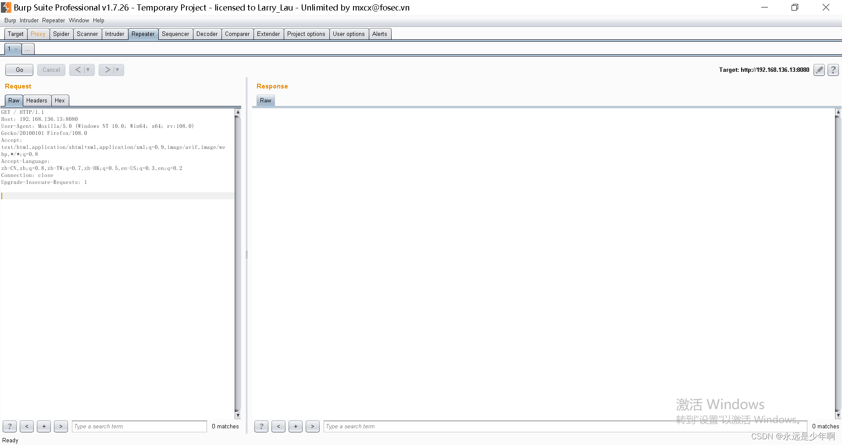Viewport: 842px width, 445px height.
Task: Open the User options tab
Action: (349, 34)
